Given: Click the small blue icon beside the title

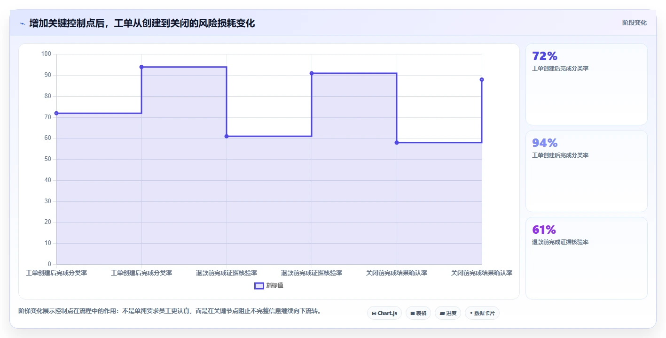Looking at the screenshot, I should click(x=22, y=23).
